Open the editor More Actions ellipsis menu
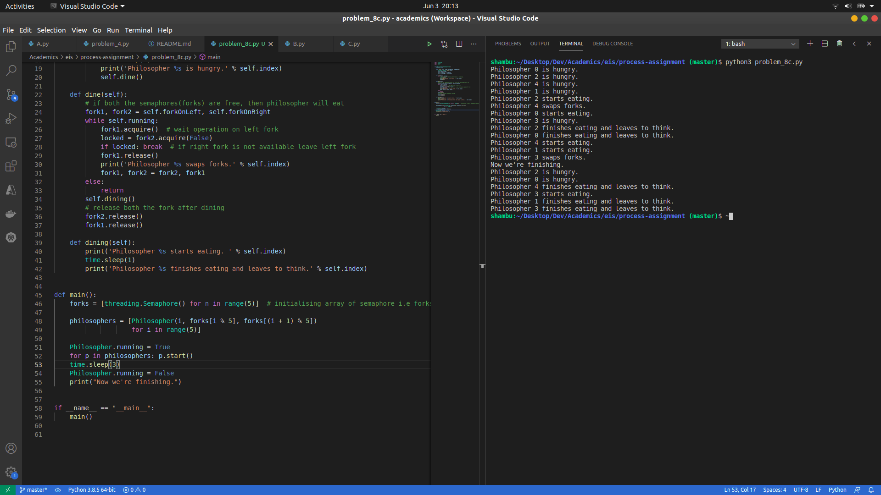The width and height of the screenshot is (881, 495). pyautogui.click(x=474, y=44)
